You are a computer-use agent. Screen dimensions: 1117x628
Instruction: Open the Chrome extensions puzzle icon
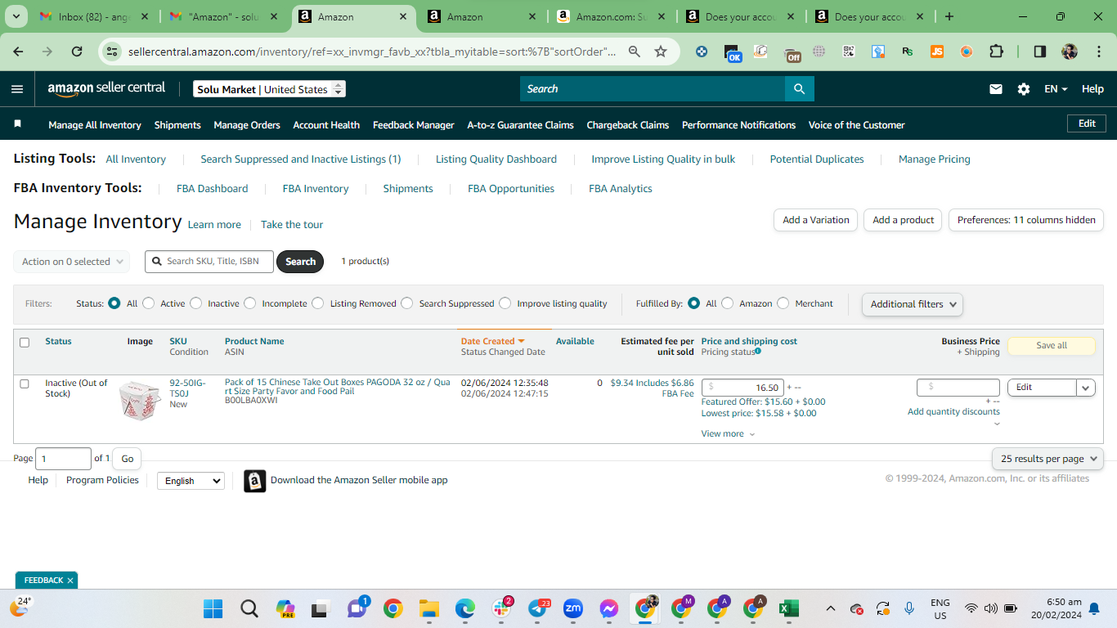[996, 52]
